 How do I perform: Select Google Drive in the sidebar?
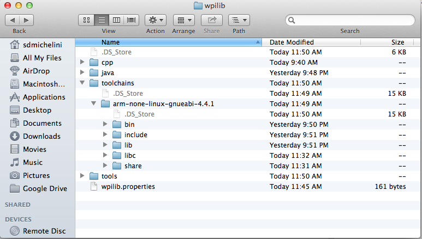(45, 188)
